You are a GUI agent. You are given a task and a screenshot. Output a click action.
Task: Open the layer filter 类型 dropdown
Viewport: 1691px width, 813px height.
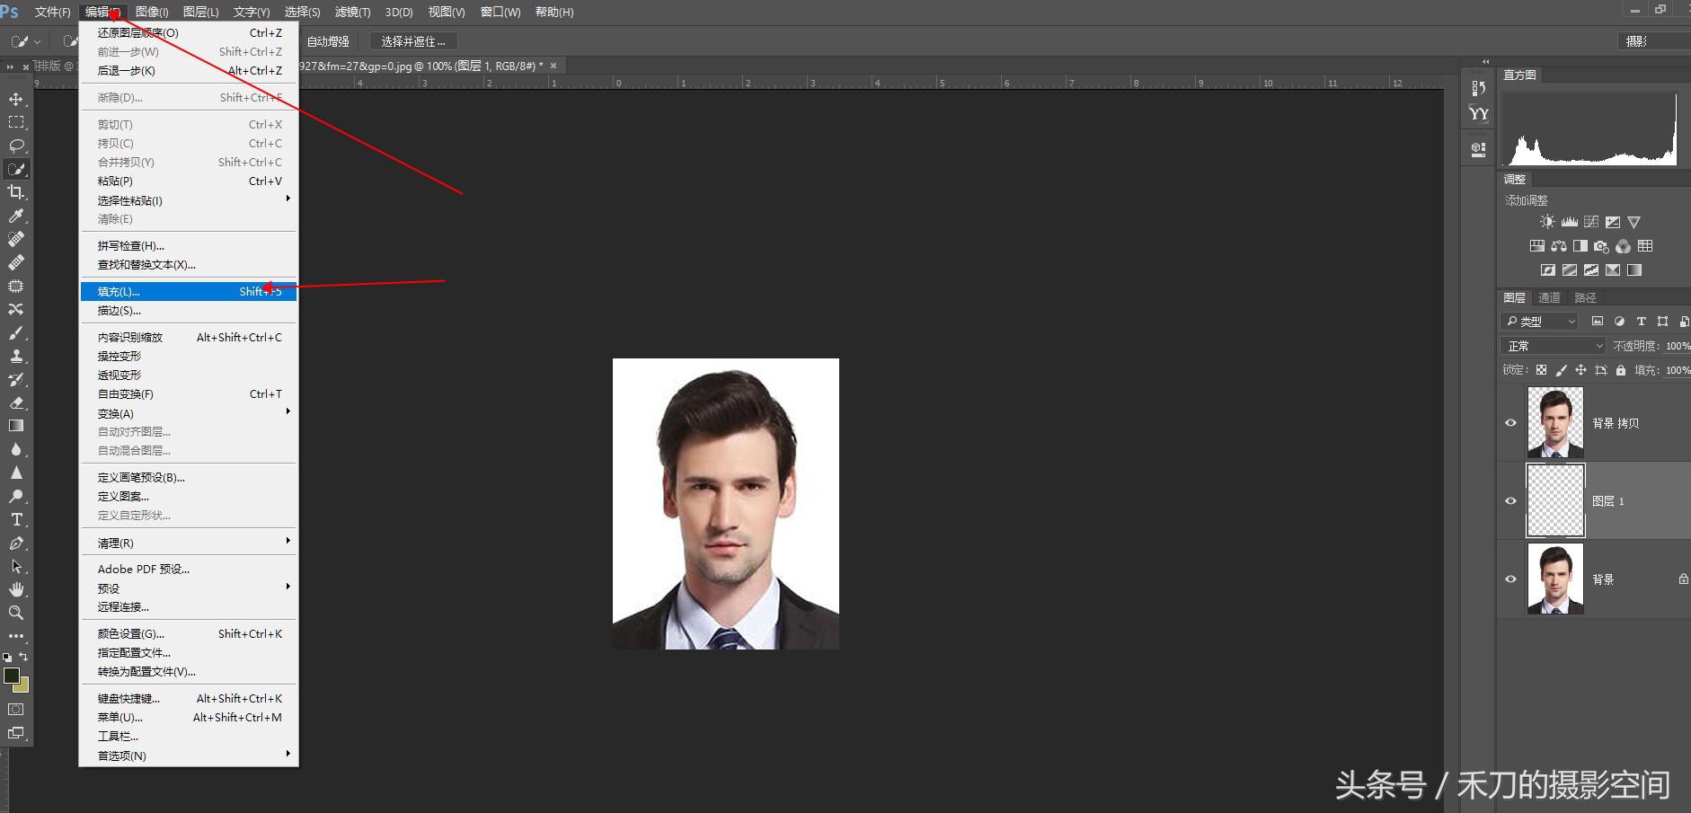(x=1540, y=322)
